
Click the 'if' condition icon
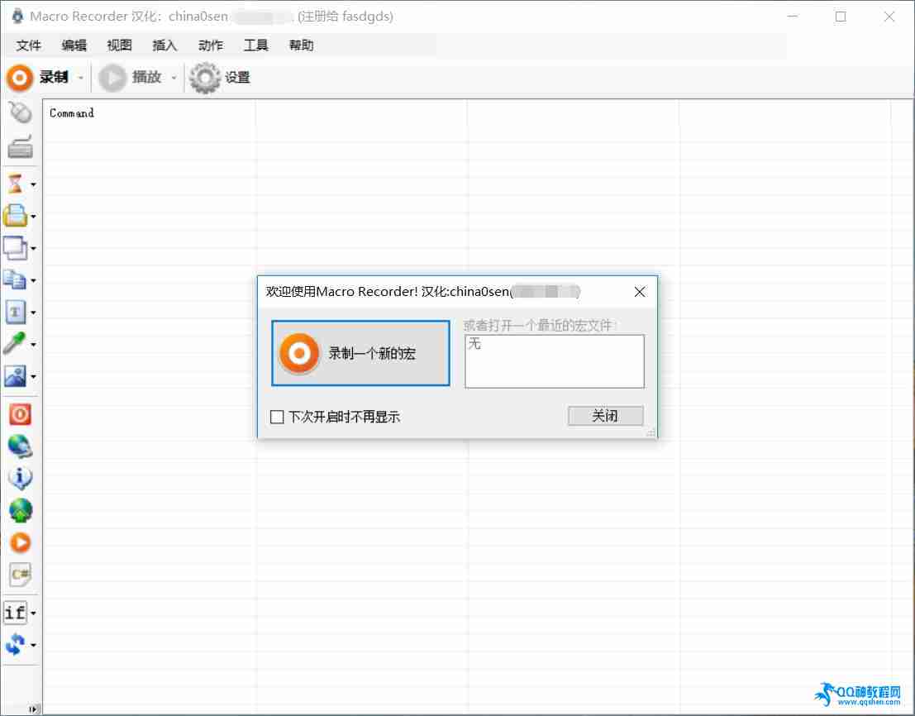tap(15, 613)
